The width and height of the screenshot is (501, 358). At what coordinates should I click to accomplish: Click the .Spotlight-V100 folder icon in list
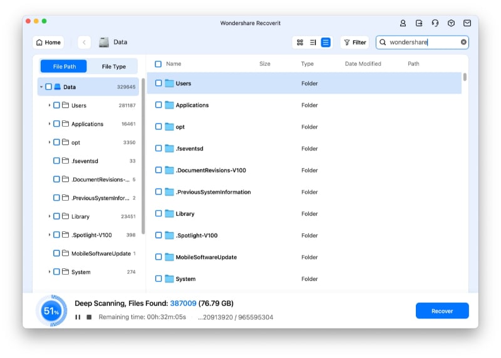169,235
